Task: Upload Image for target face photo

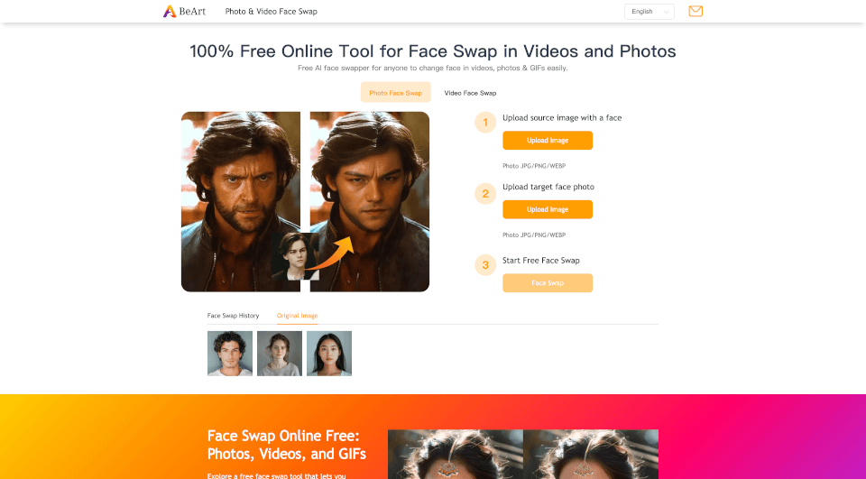Action: point(548,209)
